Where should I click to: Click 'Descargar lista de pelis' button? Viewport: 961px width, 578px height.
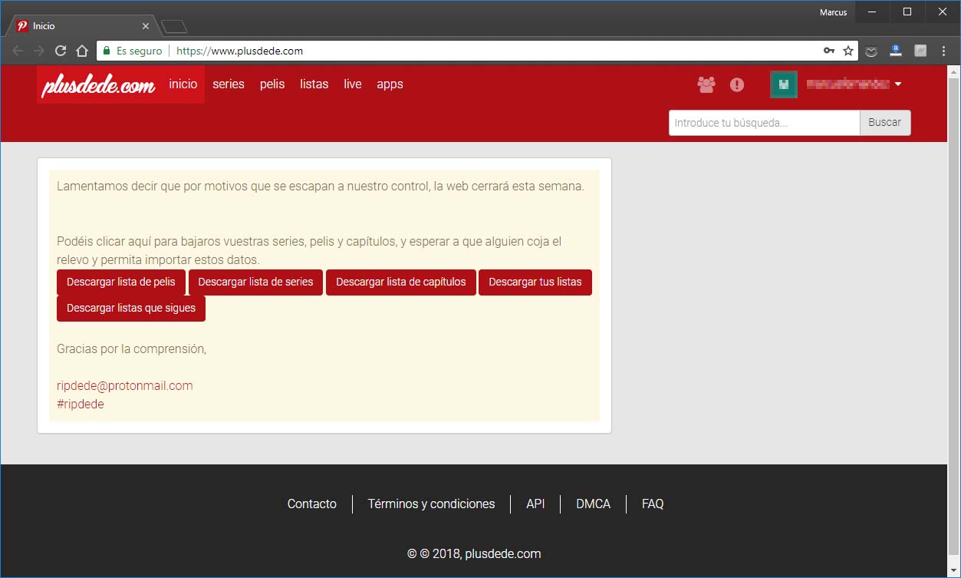point(121,282)
